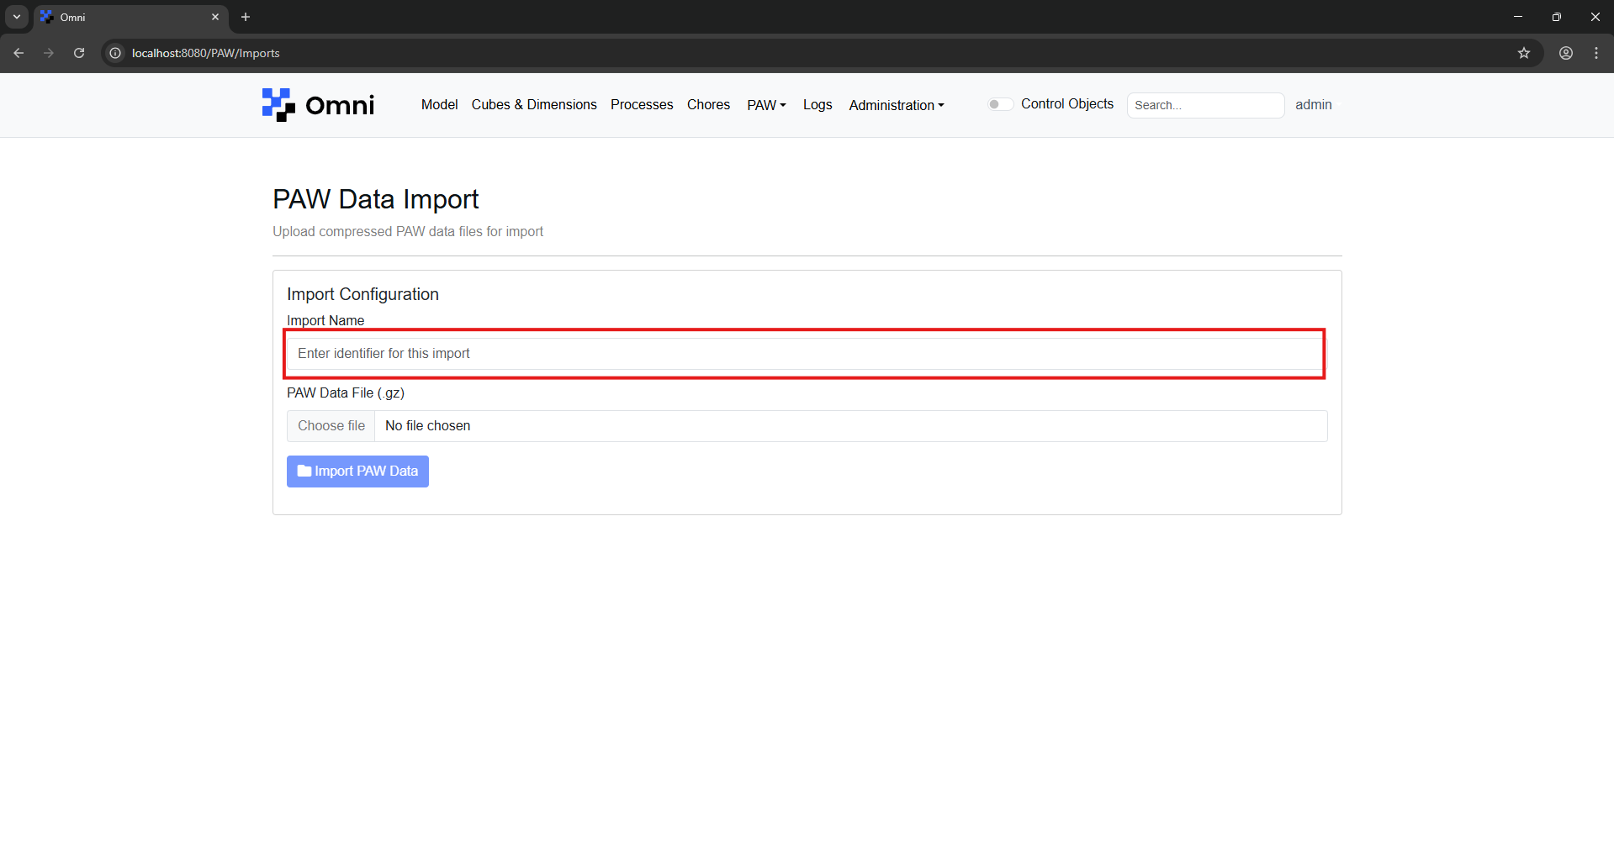This screenshot has height=864, width=1614.
Task: Click the admin user link
Action: (1314, 104)
